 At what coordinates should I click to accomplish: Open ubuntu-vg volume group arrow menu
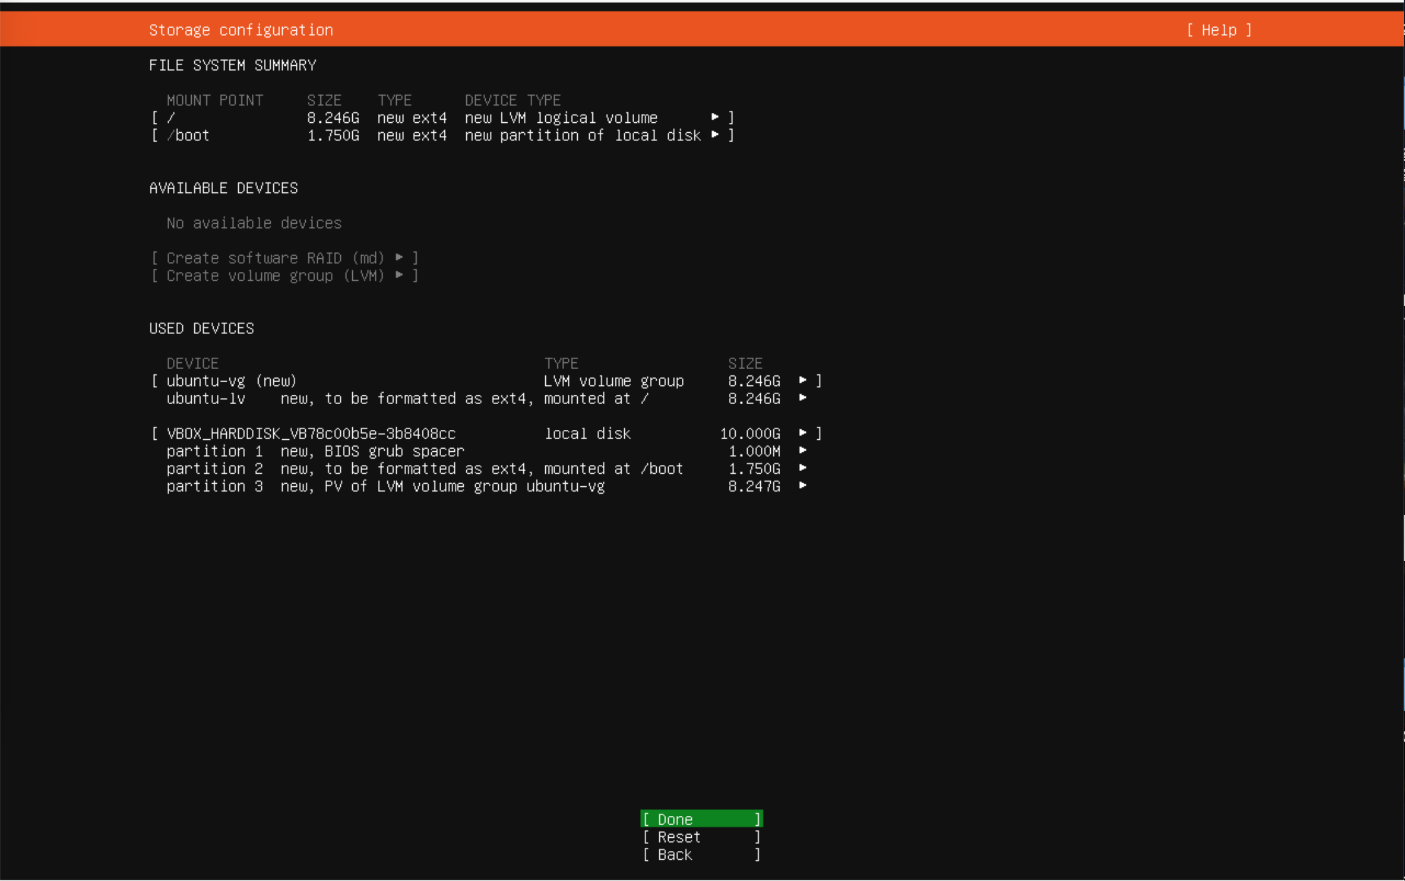click(x=802, y=380)
